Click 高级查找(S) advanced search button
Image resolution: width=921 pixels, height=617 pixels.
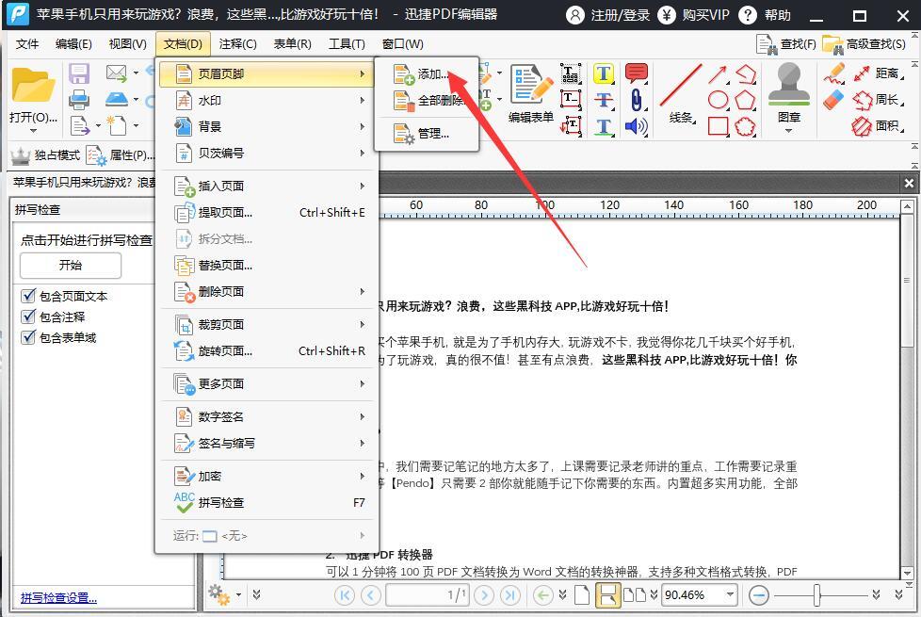coord(864,44)
